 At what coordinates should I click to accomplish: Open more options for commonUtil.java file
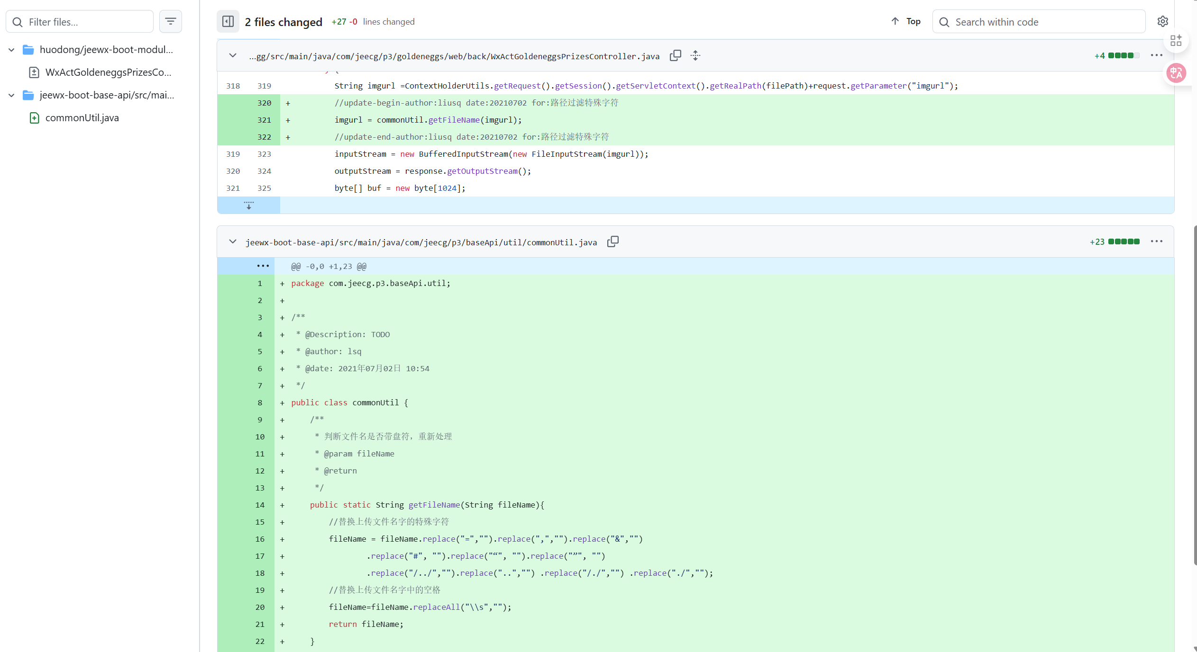pos(1156,242)
